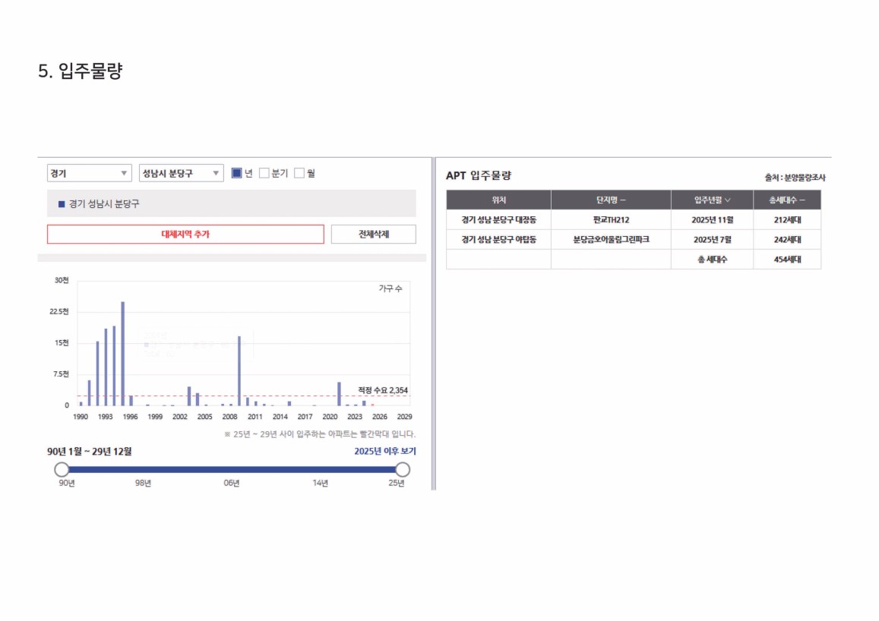The height and width of the screenshot is (621, 879).
Task: Click the blue legend square icon
Action: pos(62,203)
